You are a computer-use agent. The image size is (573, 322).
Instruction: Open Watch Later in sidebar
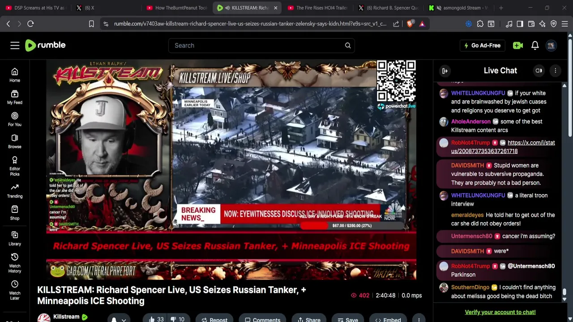pos(15,290)
